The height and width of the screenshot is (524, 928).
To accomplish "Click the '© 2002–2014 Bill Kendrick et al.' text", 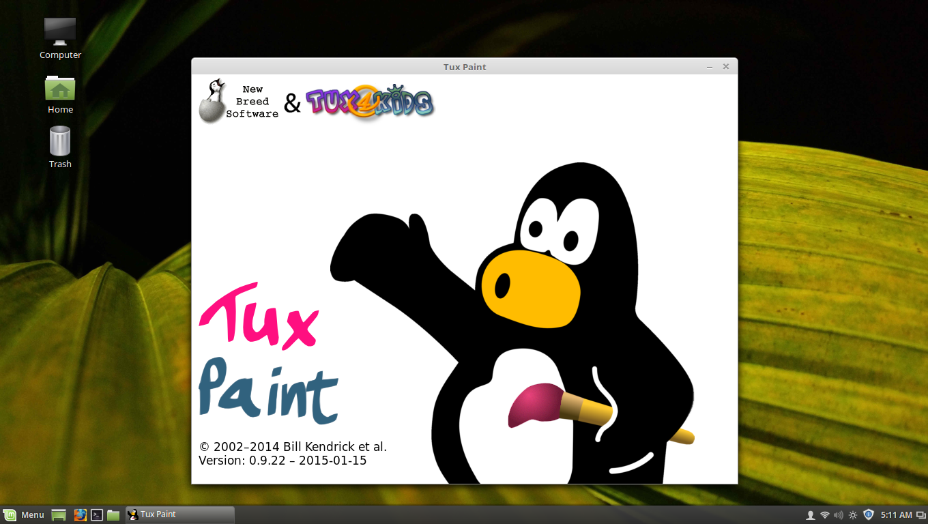I will (293, 447).
